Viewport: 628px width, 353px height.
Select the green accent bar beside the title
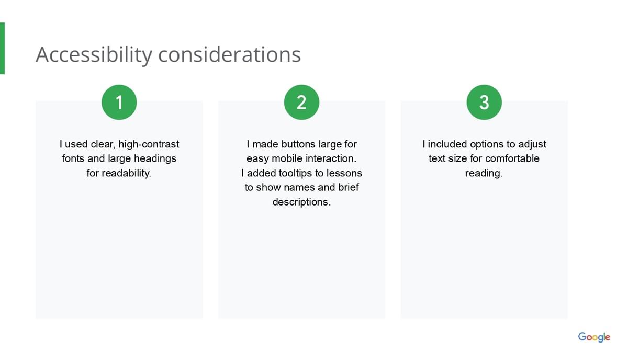coord(2,48)
